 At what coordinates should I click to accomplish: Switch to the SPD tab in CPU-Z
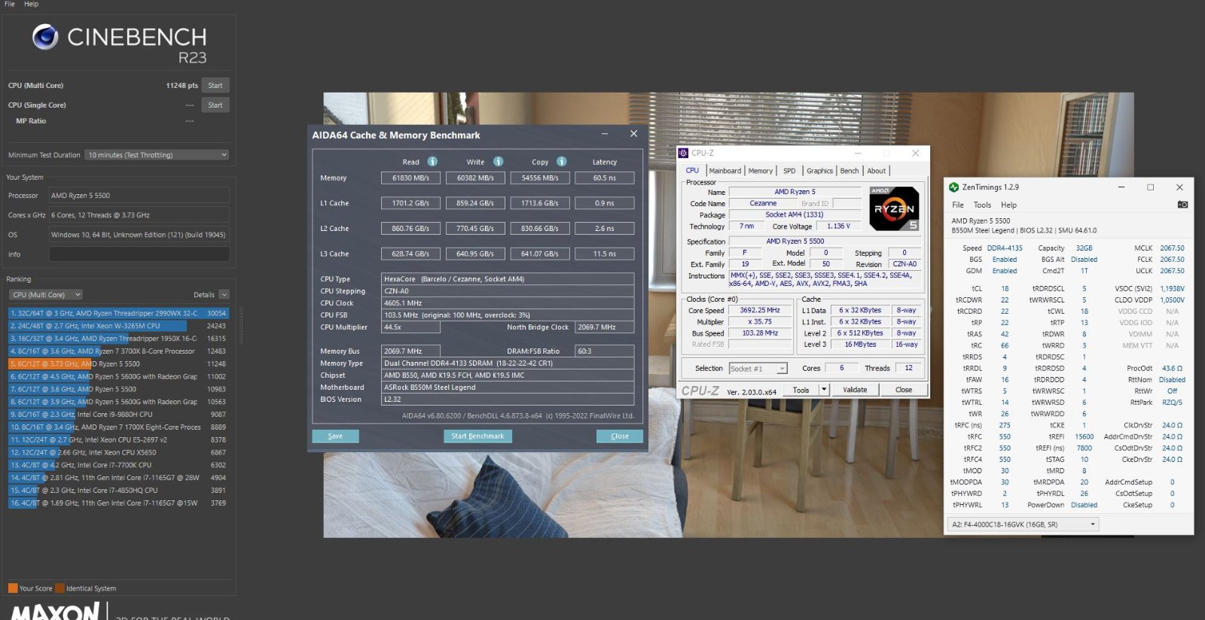789,171
